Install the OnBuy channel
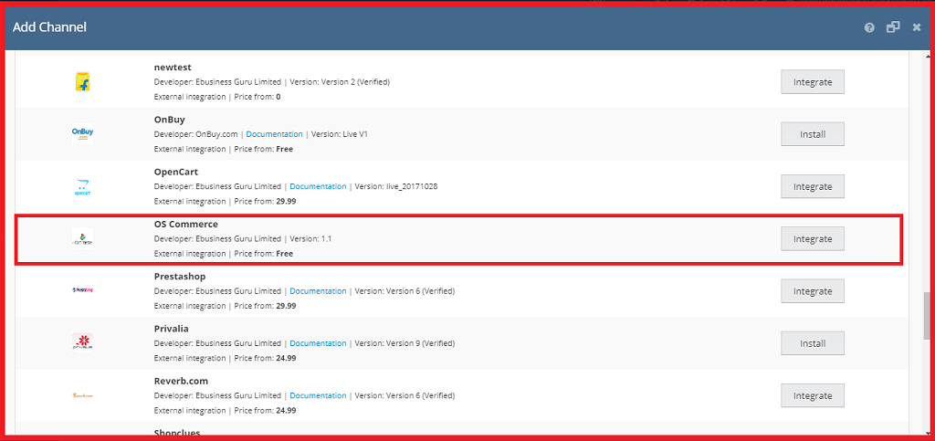935x441 pixels. click(x=812, y=134)
